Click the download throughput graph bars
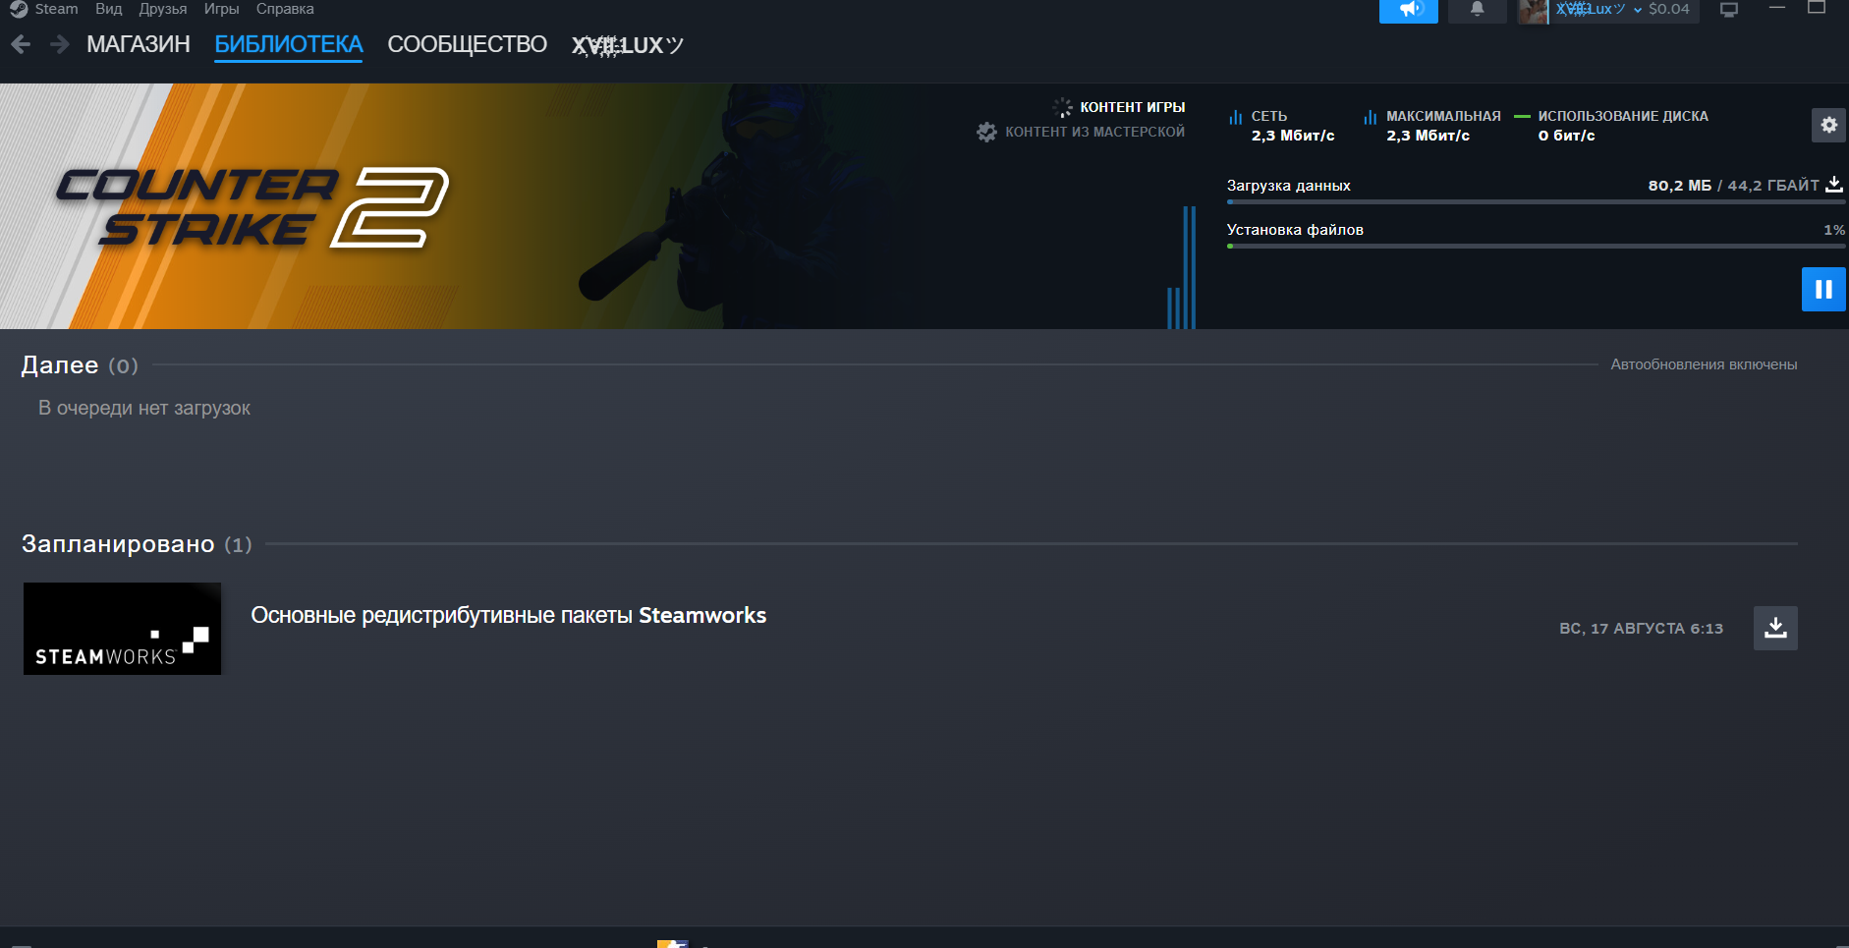This screenshot has width=1849, height=948. pyautogui.click(x=1181, y=267)
